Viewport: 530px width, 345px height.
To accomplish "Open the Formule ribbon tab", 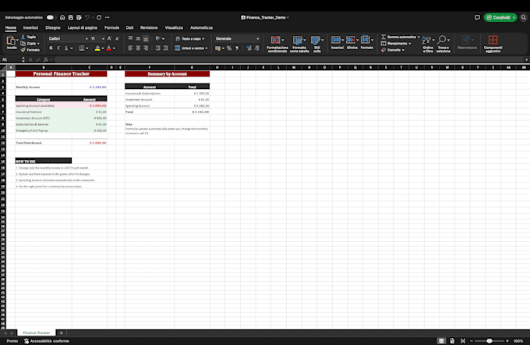I will pyautogui.click(x=111, y=28).
